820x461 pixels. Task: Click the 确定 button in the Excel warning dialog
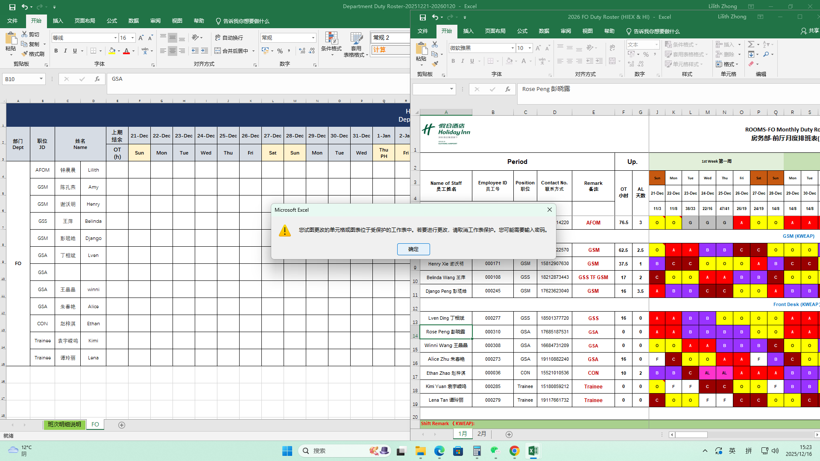click(413, 249)
